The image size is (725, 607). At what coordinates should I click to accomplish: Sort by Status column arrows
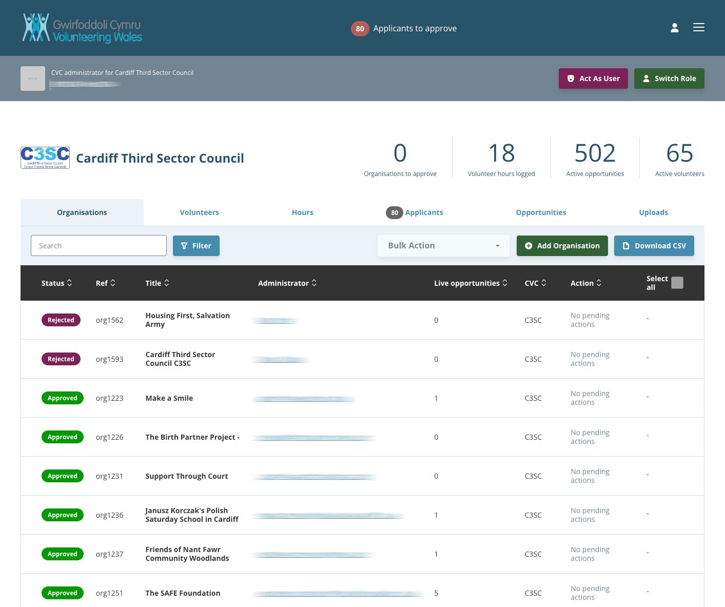[x=69, y=283]
